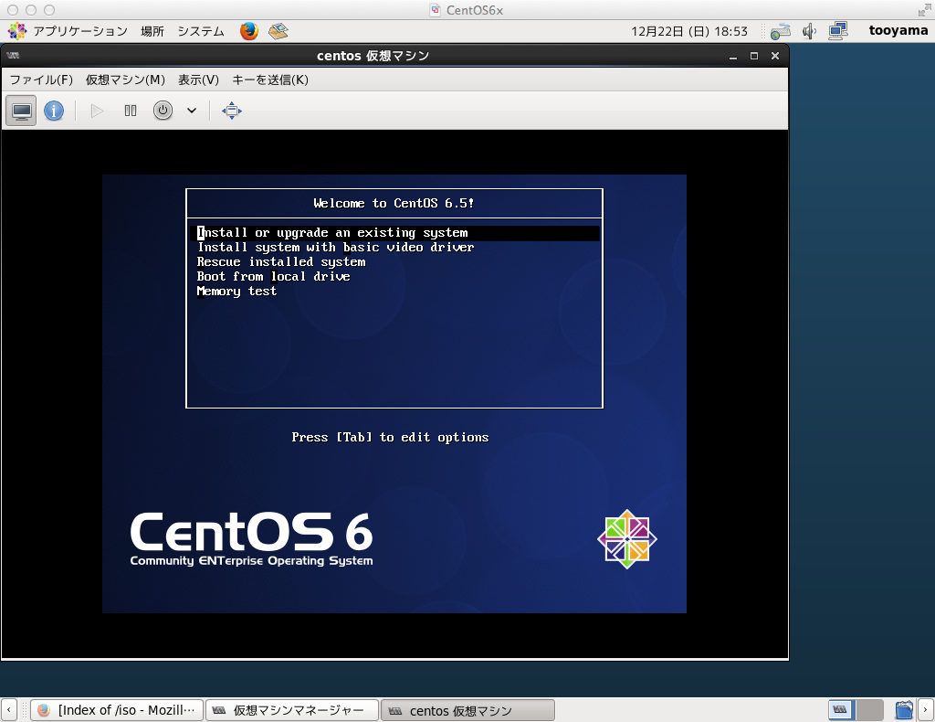
Task: Show the graphical console view
Action: [x=22, y=111]
